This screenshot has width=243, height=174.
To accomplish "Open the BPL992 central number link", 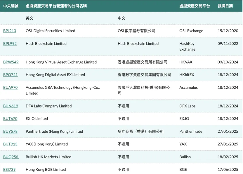I will point(10,44).
